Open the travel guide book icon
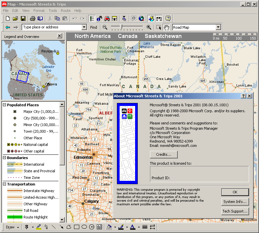Screen dimensions: 259x233 coord(40,18)
